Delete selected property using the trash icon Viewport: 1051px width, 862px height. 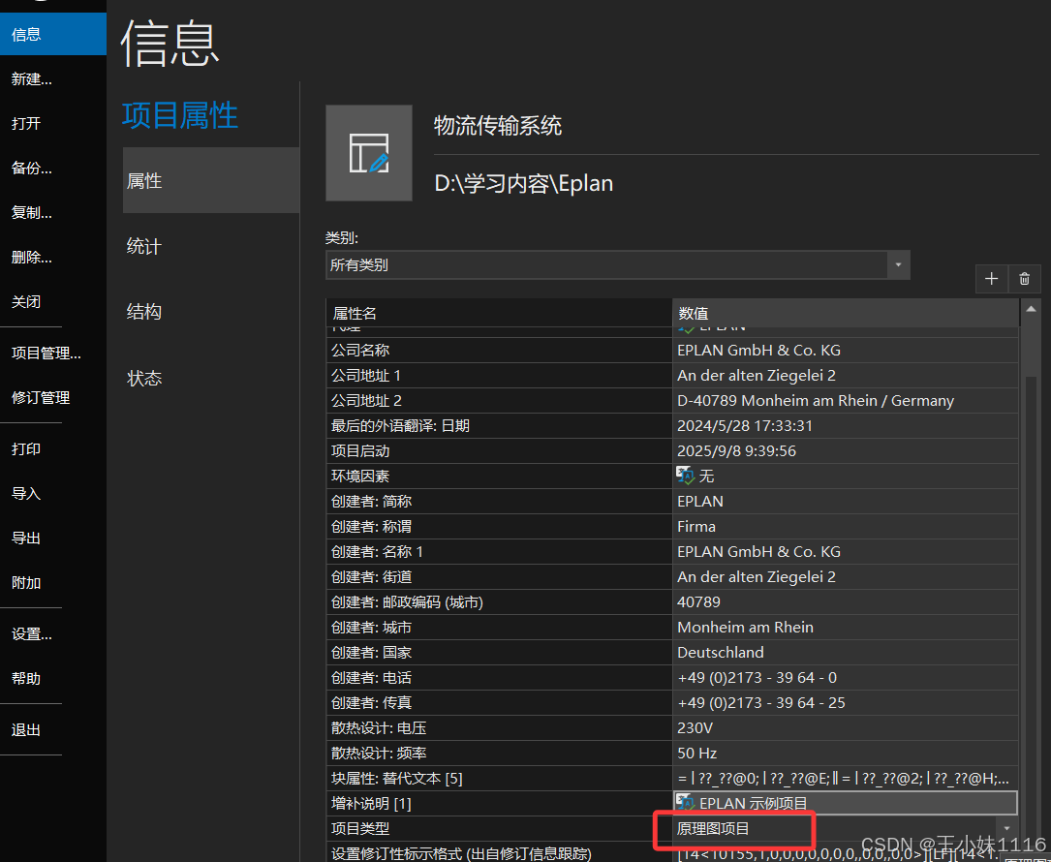(x=1024, y=278)
